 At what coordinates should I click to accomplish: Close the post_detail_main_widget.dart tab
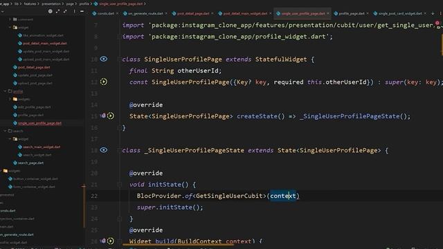pos(271,13)
